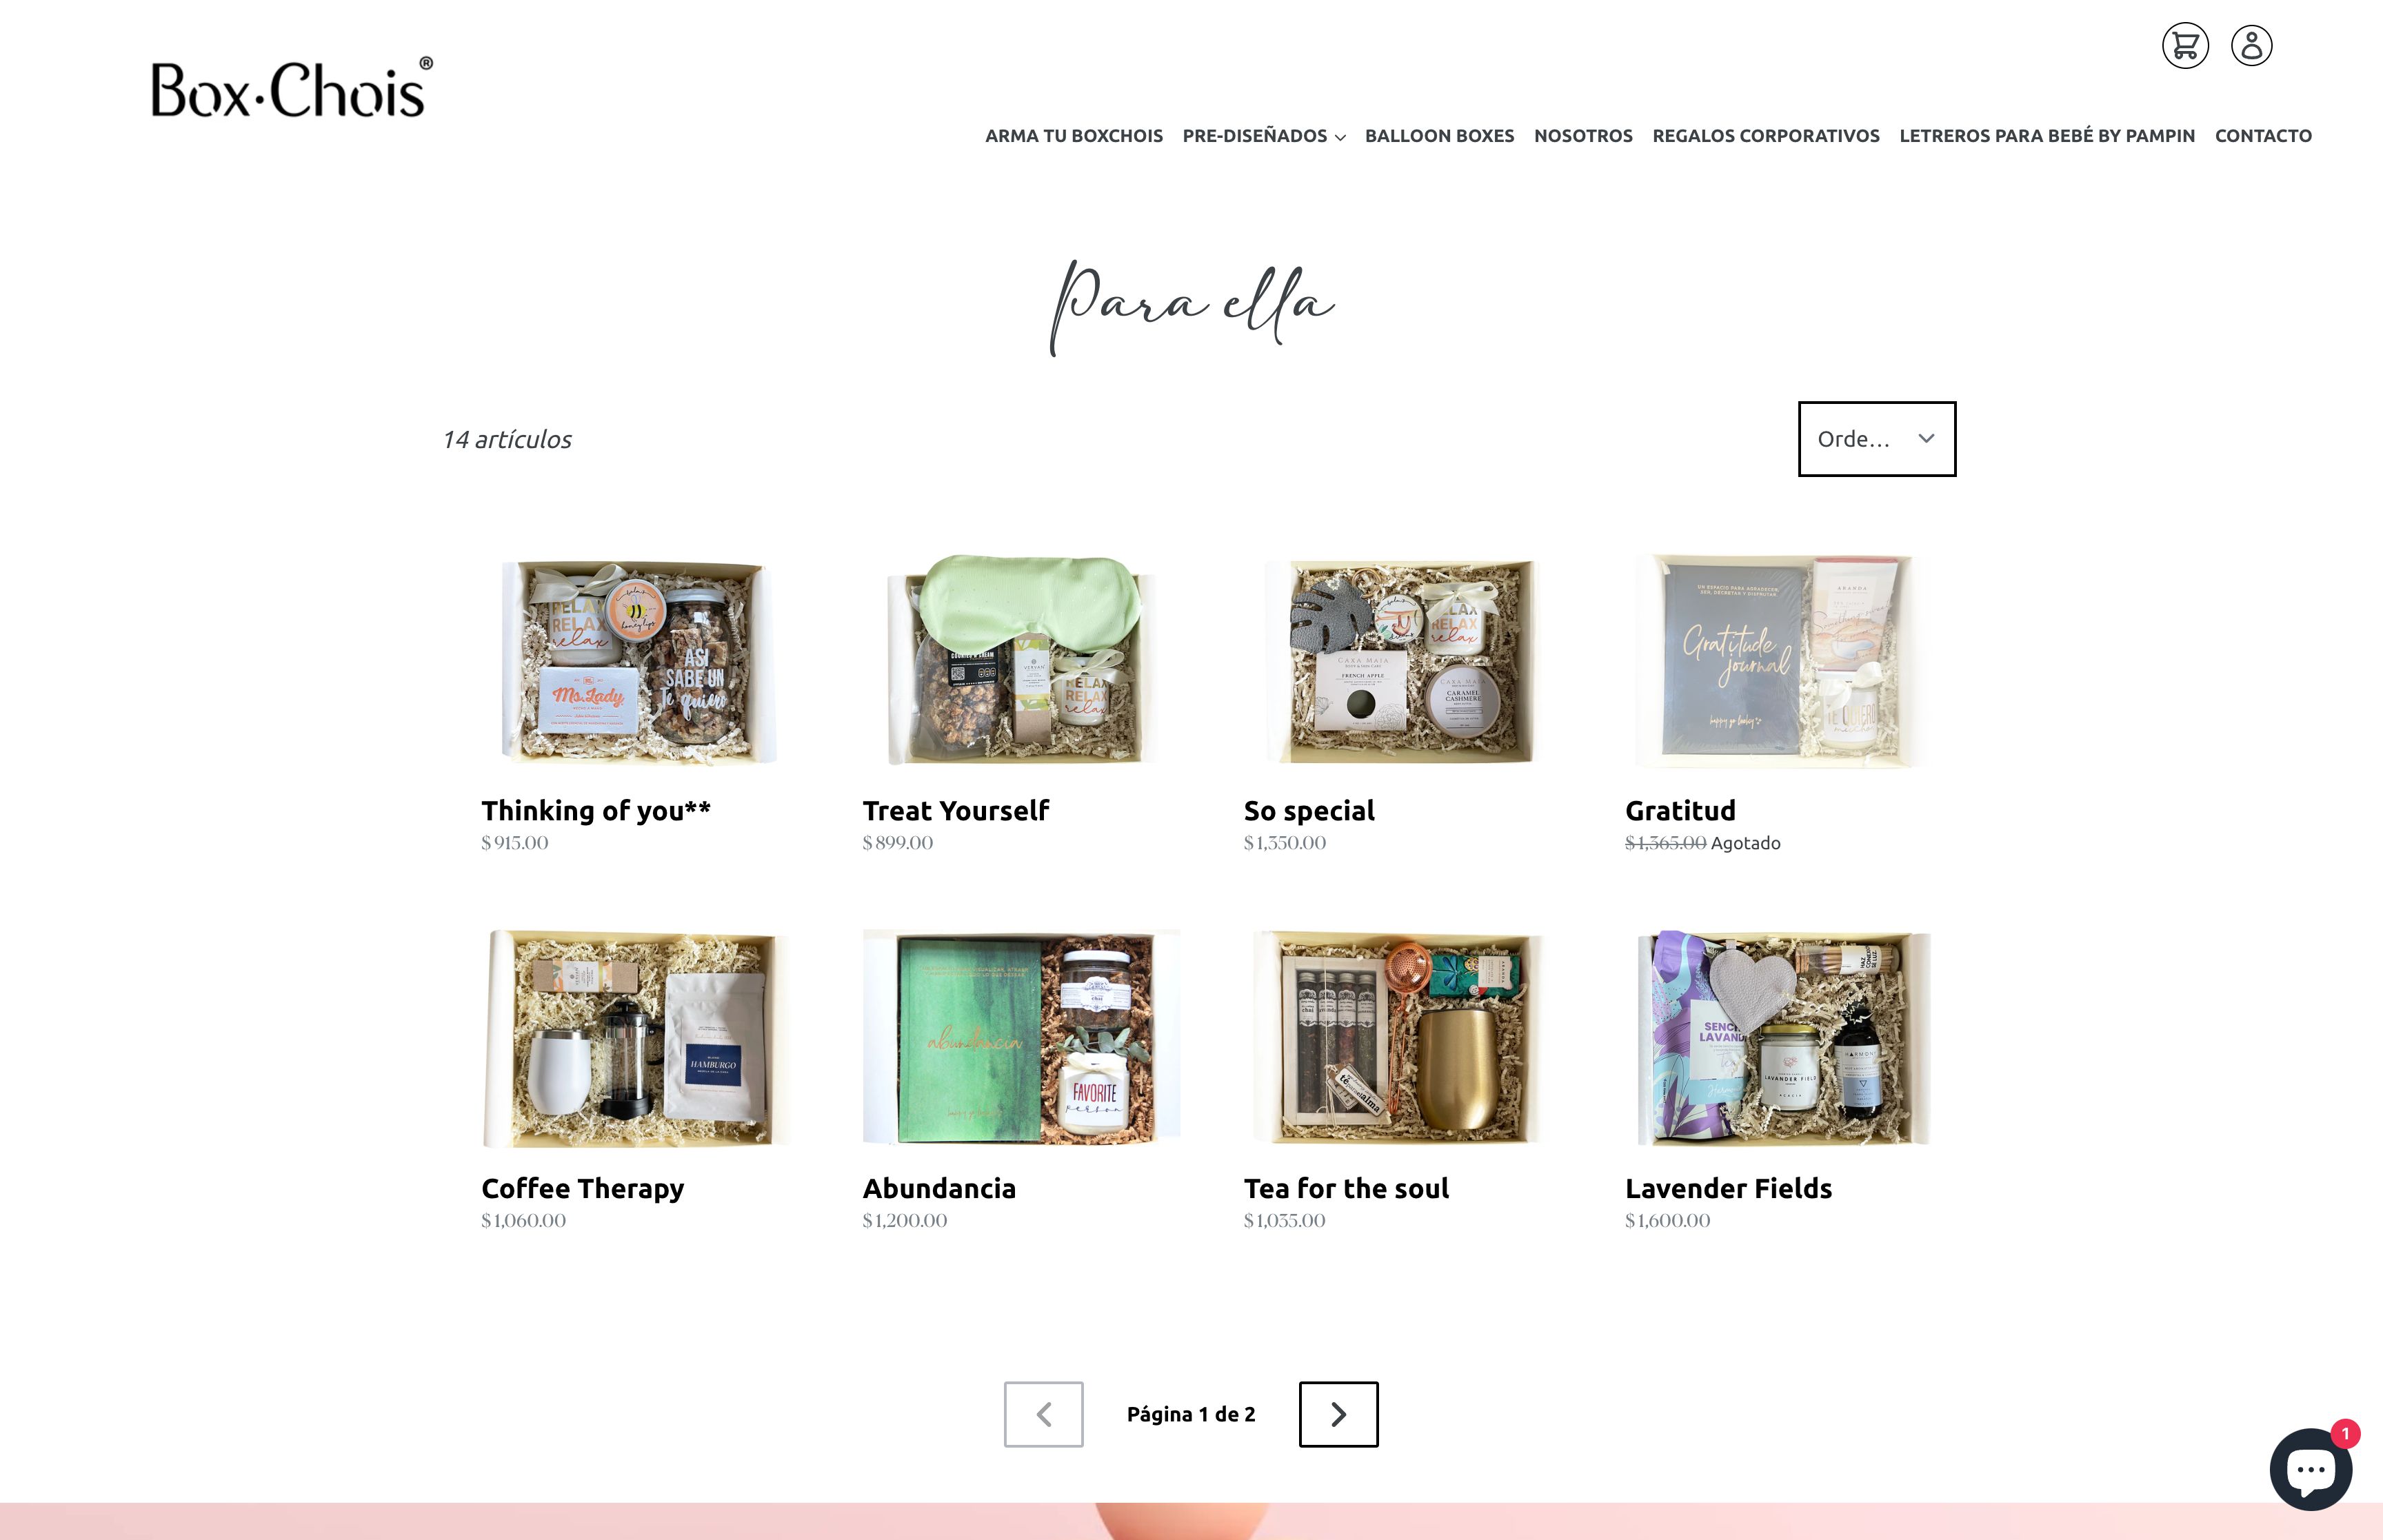Open the Lavender Fields product link
The image size is (2383, 1540).
tap(1728, 1188)
